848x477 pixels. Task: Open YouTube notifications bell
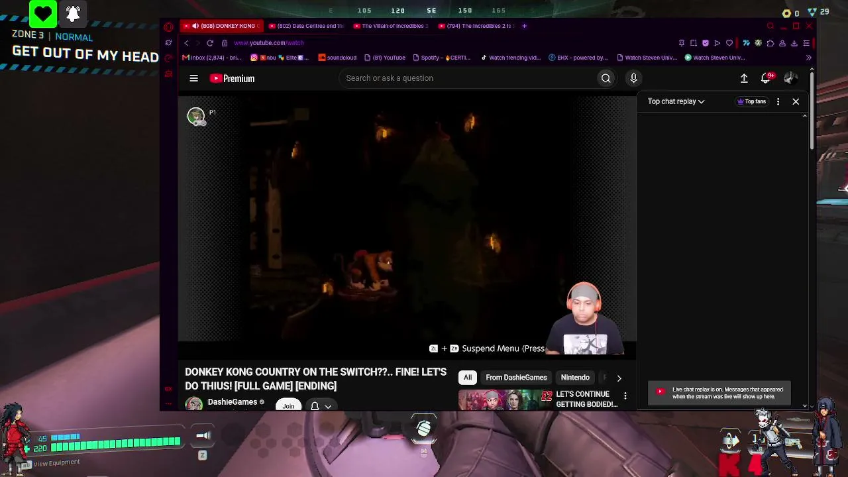coord(766,78)
